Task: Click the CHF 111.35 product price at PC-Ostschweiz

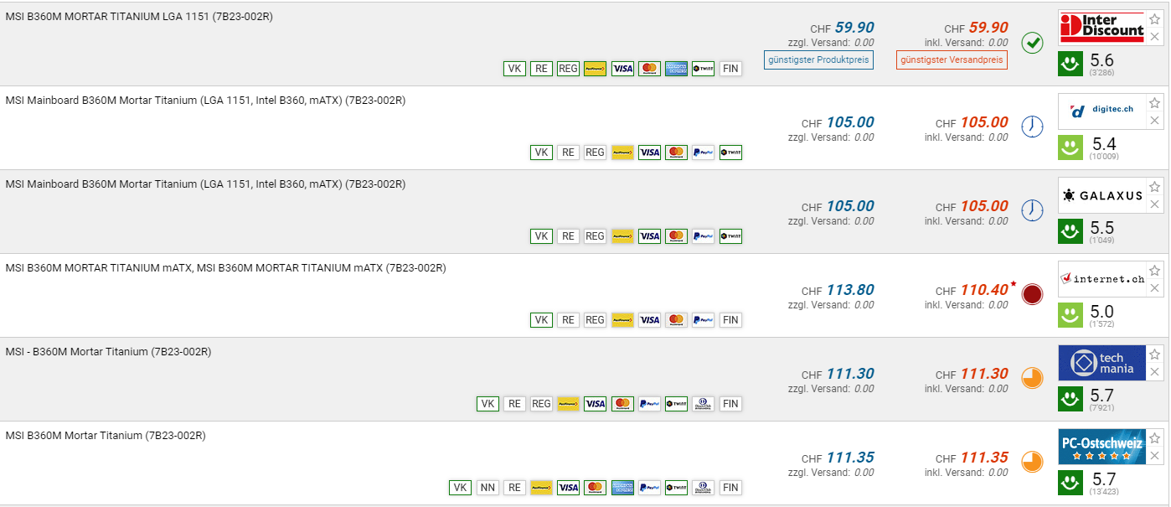Action: pos(849,458)
